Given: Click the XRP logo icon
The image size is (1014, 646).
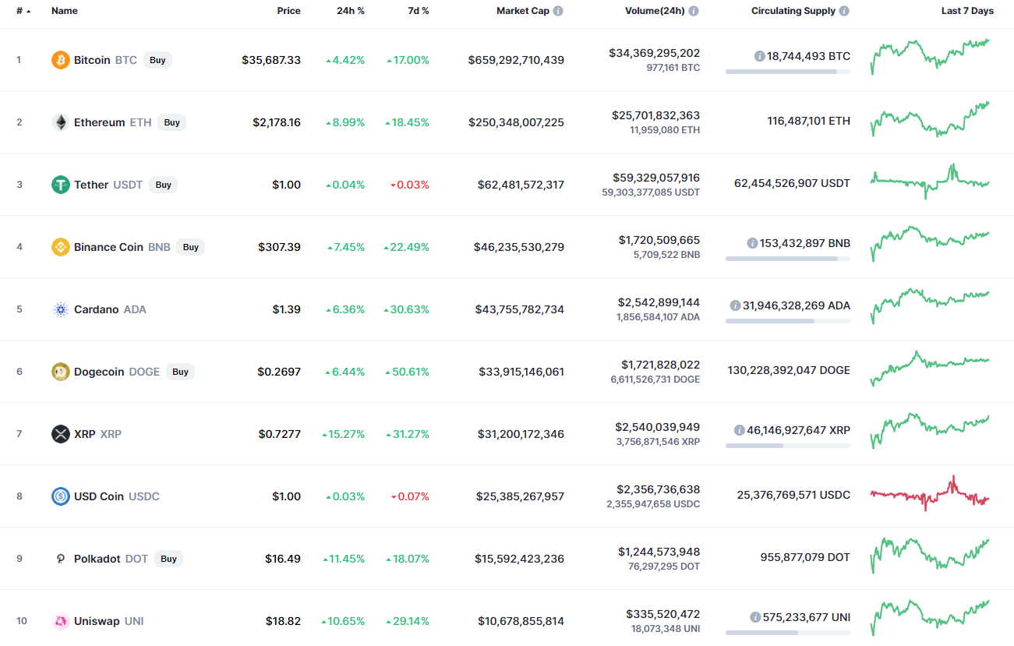Looking at the screenshot, I should [60, 434].
